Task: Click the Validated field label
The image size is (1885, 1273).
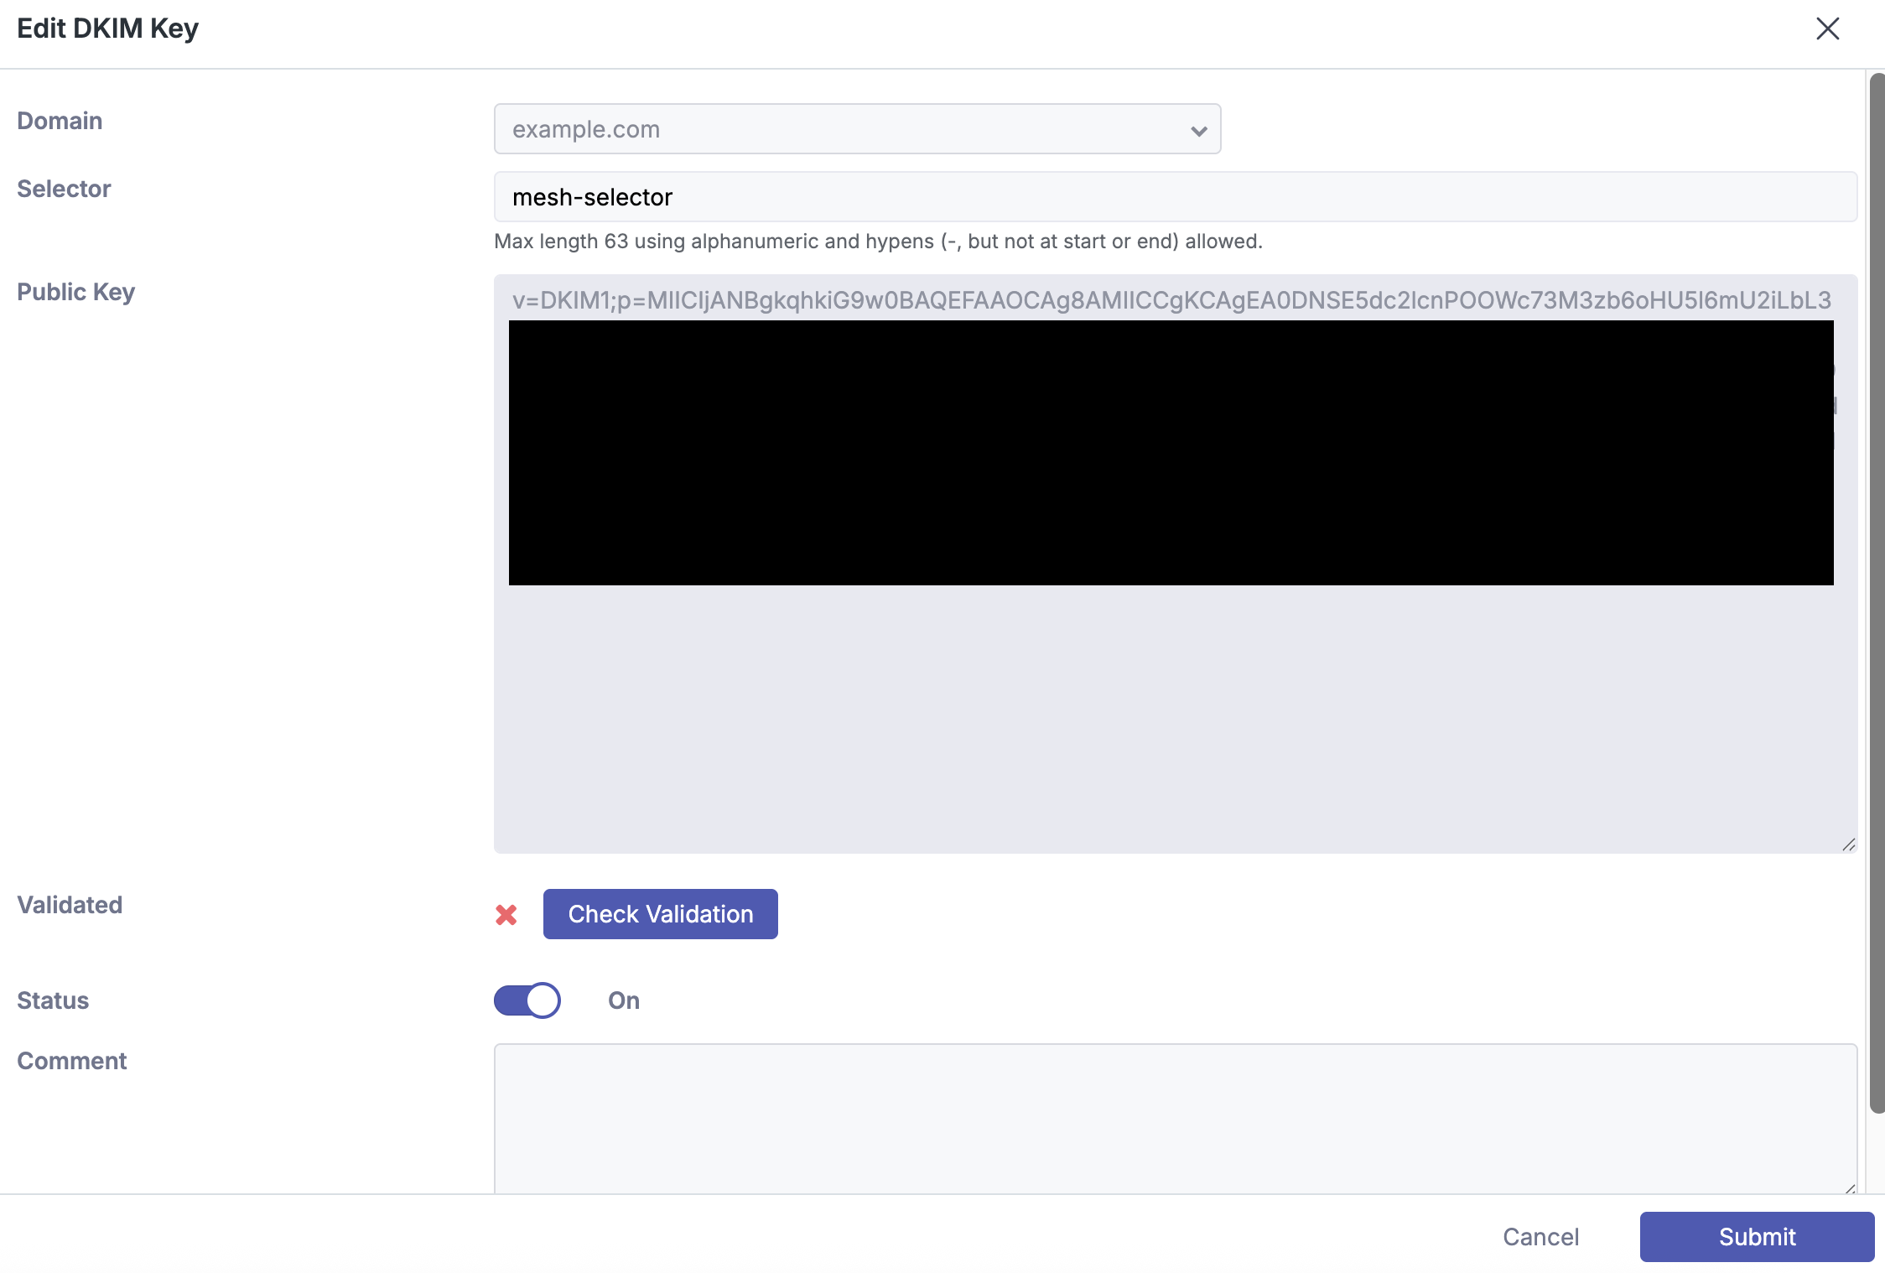Action: click(70, 905)
